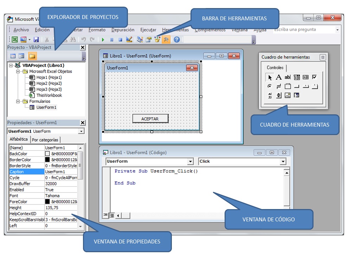Run the macro with green play icon
Viewport: 349px width, 255px height.
tap(103, 40)
